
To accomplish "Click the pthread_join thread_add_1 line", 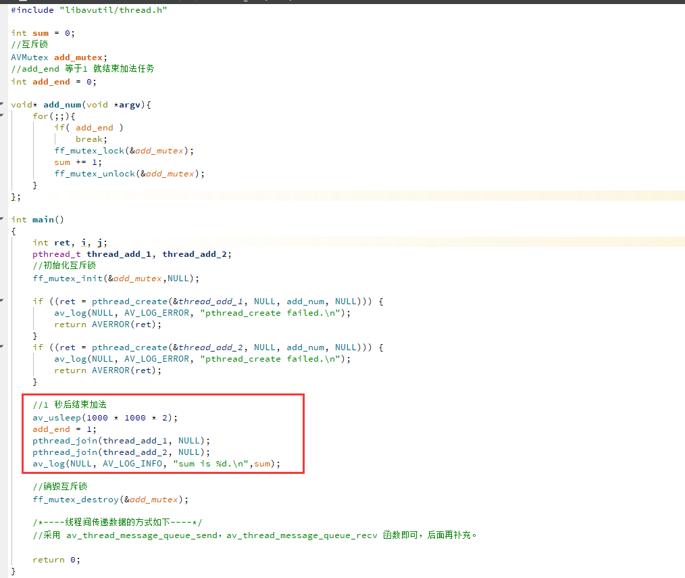I will pyautogui.click(x=121, y=441).
